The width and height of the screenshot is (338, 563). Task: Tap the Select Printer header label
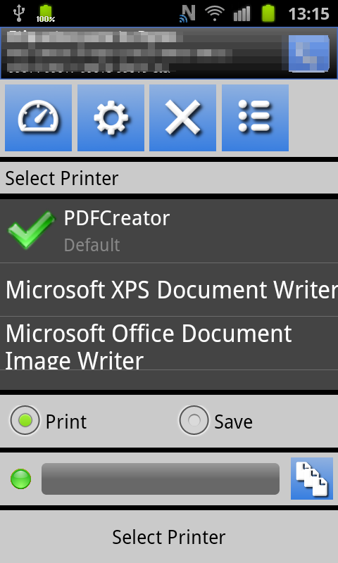click(62, 178)
